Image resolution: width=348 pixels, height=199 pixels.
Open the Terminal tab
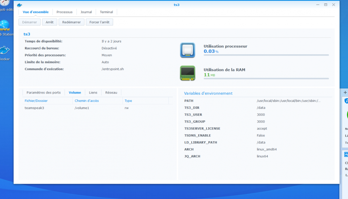coord(106,12)
